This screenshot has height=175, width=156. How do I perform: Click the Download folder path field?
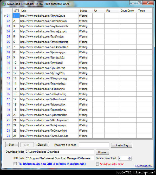[x=60, y=152]
